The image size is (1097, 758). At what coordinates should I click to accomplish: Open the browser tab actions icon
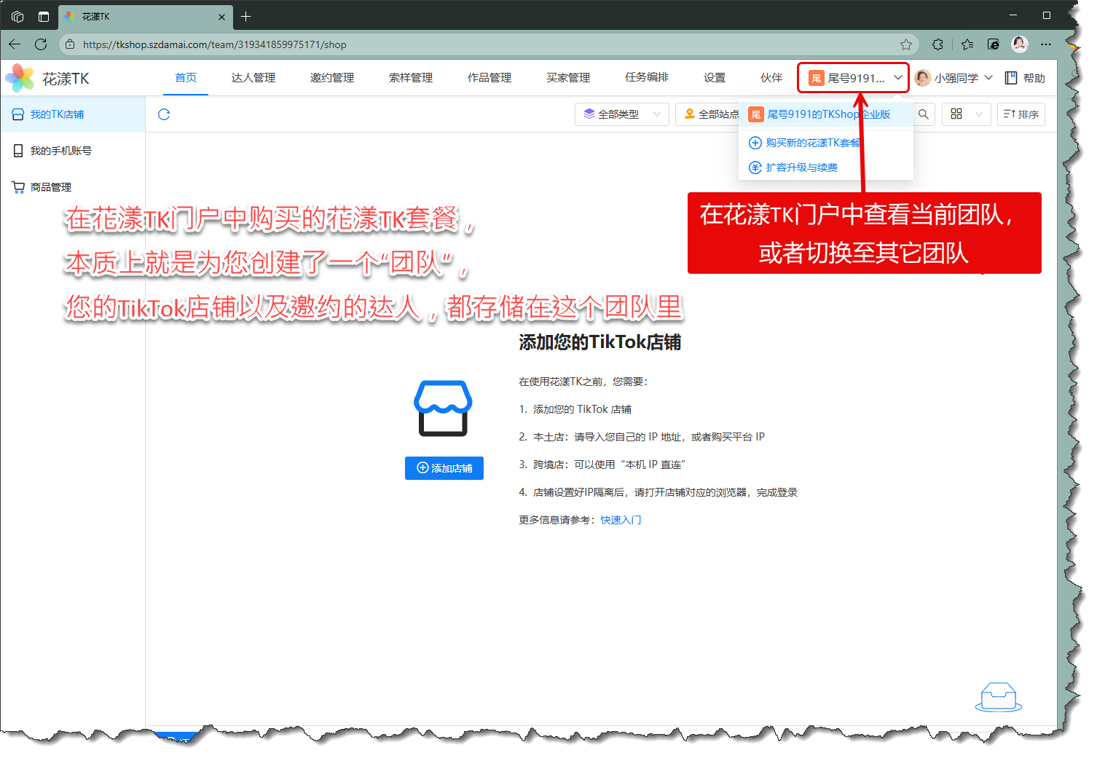coord(44,16)
